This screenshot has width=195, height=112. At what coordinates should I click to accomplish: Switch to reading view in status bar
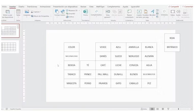point(163,109)
